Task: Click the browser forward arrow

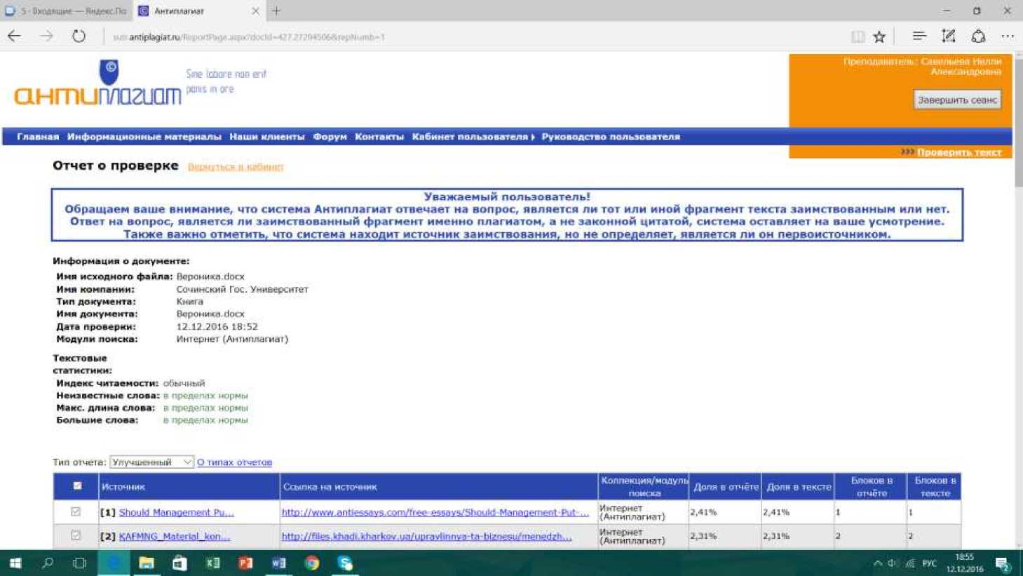Action: pos(46,36)
